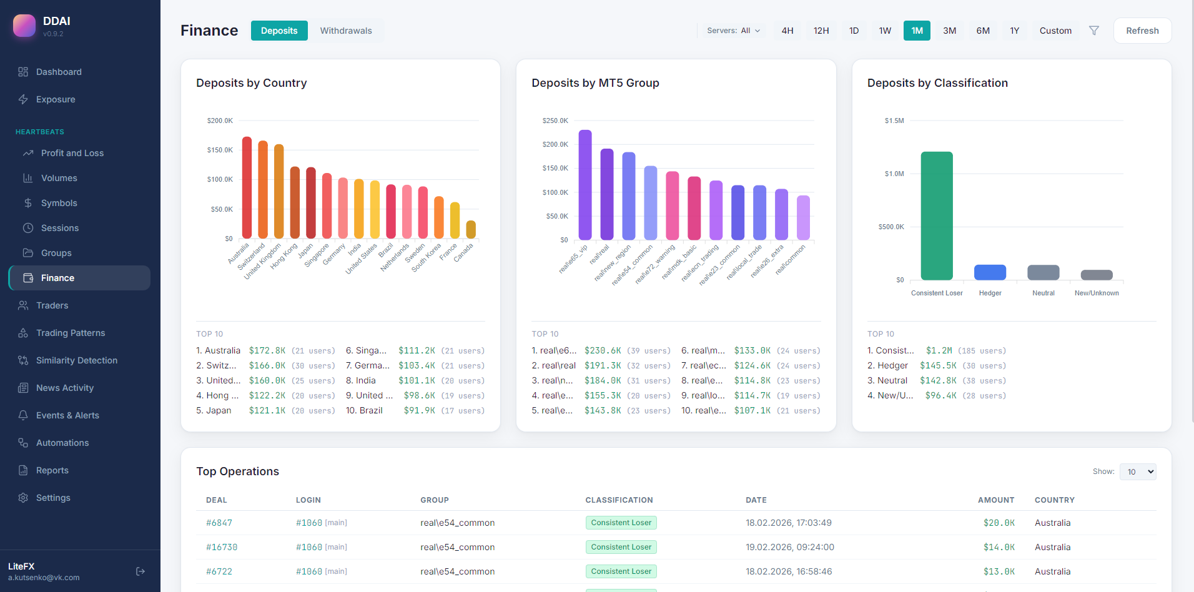Image resolution: width=1194 pixels, height=592 pixels.
Task: Click the Exposure lightning icon
Action: (23, 99)
